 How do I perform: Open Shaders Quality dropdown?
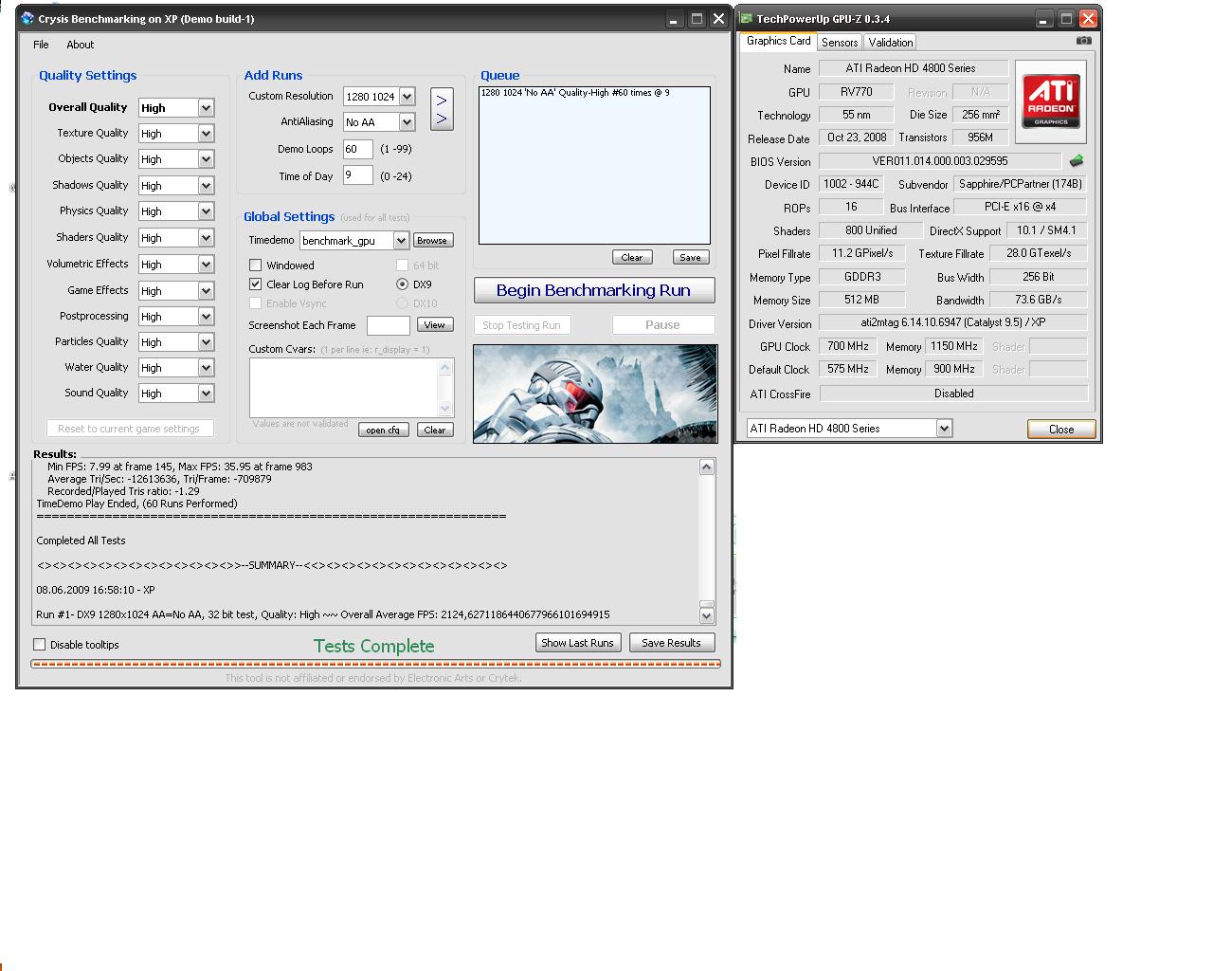(x=206, y=238)
